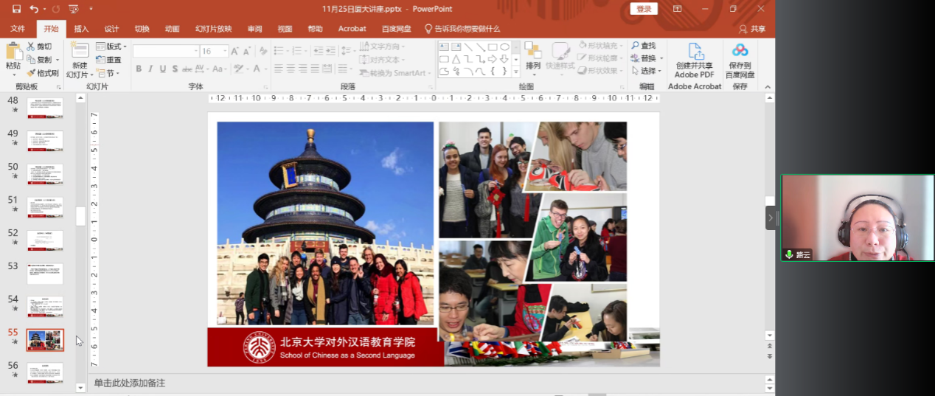Image resolution: width=935 pixels, height=396 pixels.
Task: Click the Login (登录) button
Action: (x=643, y=9)
